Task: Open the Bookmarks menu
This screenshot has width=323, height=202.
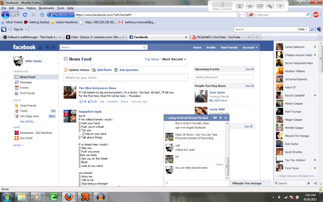Action: coord(47,8)
